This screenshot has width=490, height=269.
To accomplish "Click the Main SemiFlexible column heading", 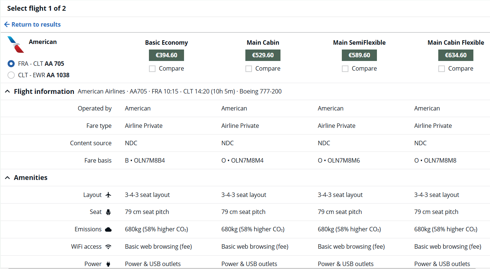I will (359, 42).
